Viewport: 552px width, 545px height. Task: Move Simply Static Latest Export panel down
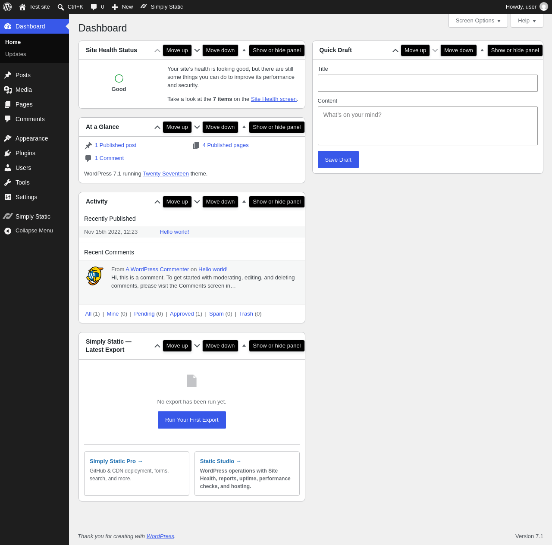click(197, 346)
